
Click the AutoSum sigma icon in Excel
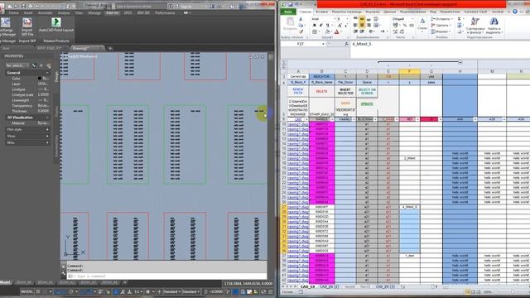(x=460, y=19)
